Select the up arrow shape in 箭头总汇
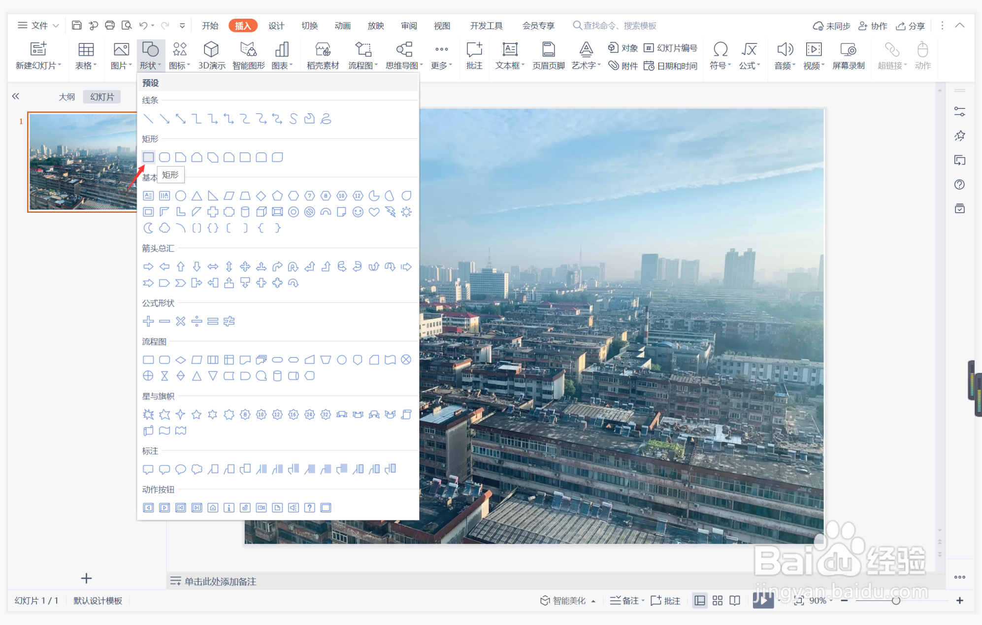Screen dimensions: 982x625 tap(181, 266)
